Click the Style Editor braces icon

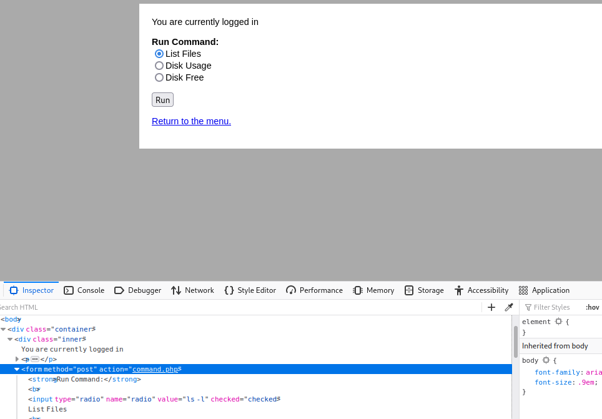(x=229, y=290)
